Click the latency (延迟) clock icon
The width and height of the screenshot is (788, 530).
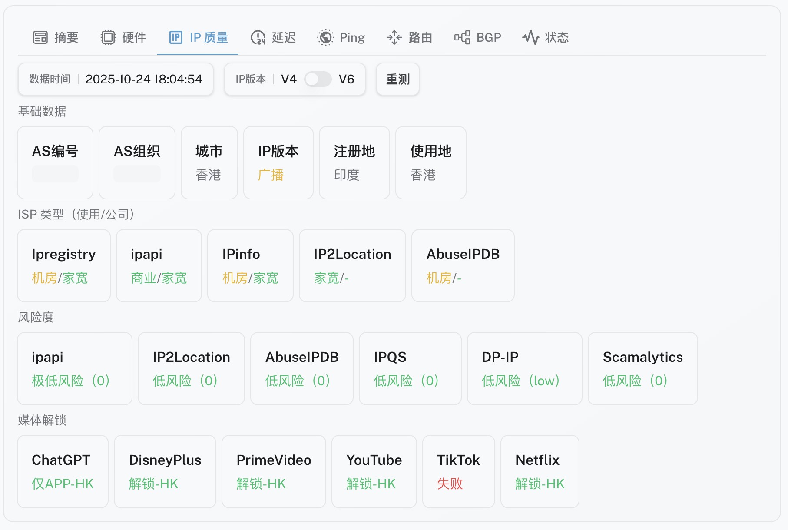[x=258, y=38]
